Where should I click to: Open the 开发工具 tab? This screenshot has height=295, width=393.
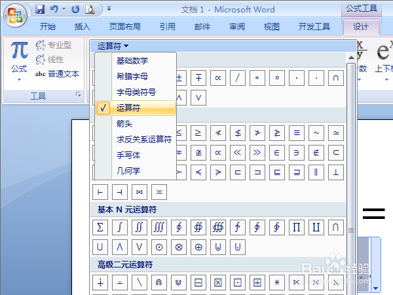(314, 26)
